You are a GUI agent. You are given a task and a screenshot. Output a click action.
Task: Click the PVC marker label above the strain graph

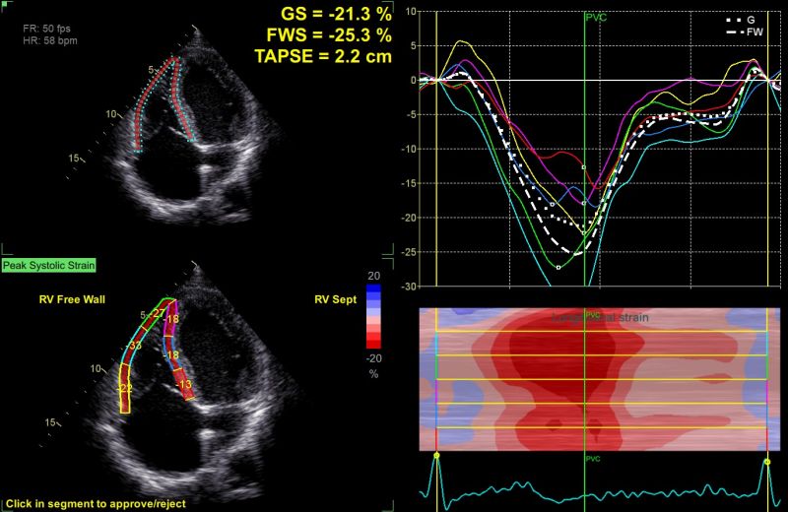pyautogui.click(x=596, y=18)
